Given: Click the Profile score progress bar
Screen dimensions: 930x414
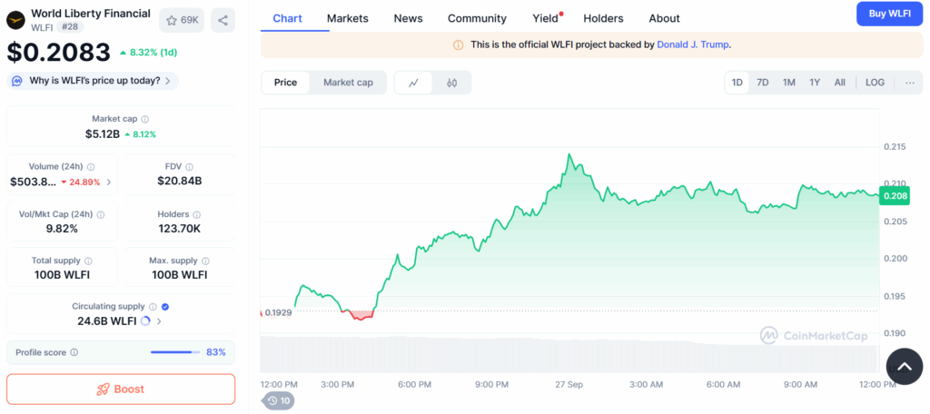Looking at the screenshot, I should [175, 352].
